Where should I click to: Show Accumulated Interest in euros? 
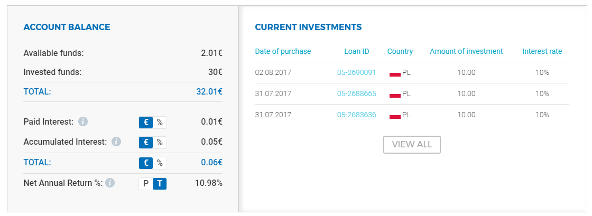(146, 142)
